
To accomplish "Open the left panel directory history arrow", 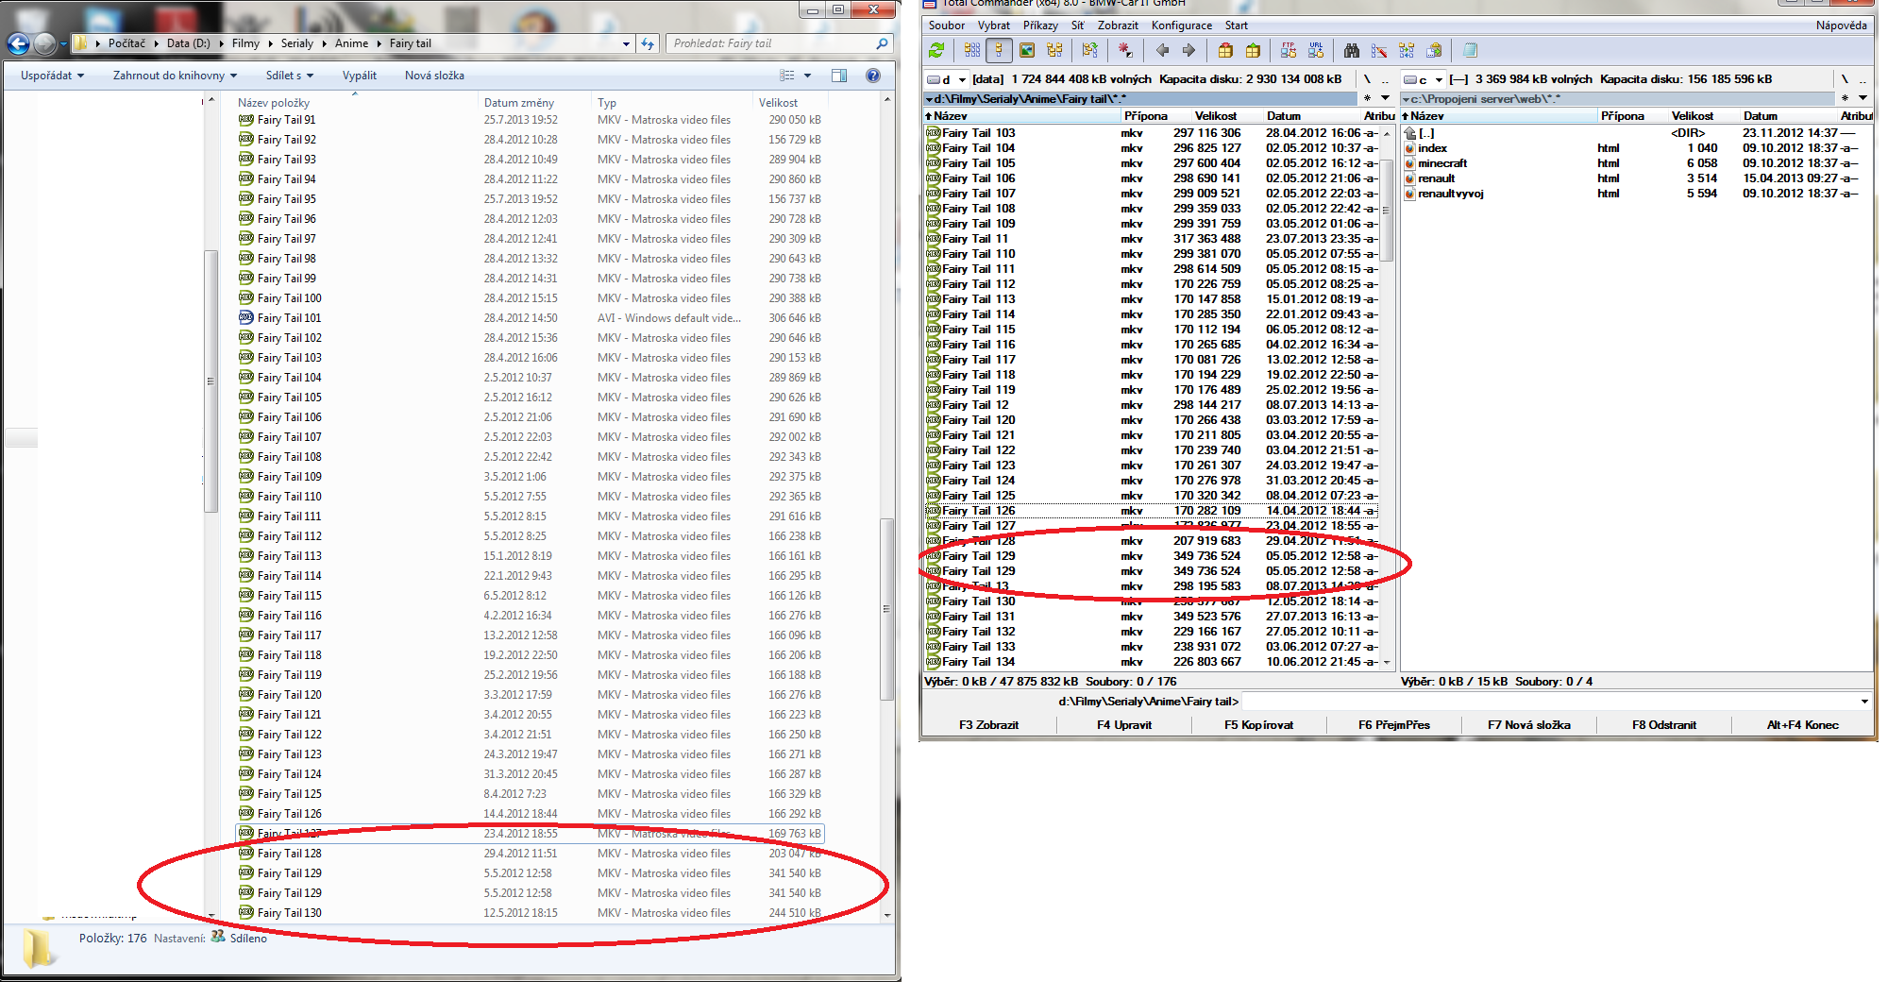I will pos(1385,98).
